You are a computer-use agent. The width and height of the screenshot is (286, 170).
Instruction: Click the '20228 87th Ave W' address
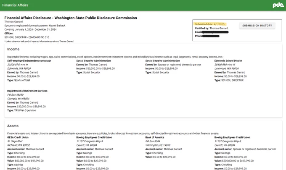pyautogui.click(x=18, y=65)
